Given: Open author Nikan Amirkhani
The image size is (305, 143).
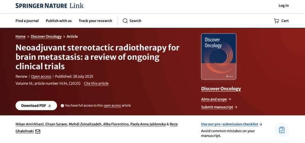Looking at the screenshot, I should coord(30,124).
